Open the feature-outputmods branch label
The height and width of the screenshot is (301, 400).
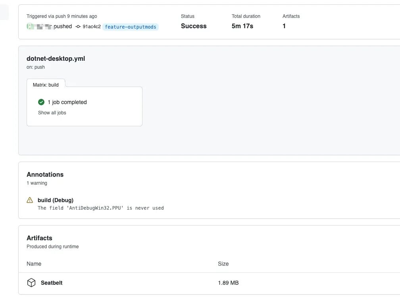pos(131,27)
